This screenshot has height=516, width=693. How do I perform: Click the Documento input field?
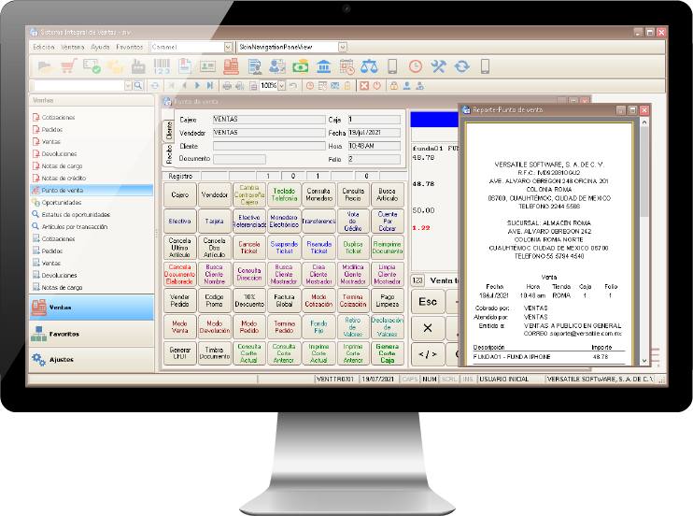(239, 159)
